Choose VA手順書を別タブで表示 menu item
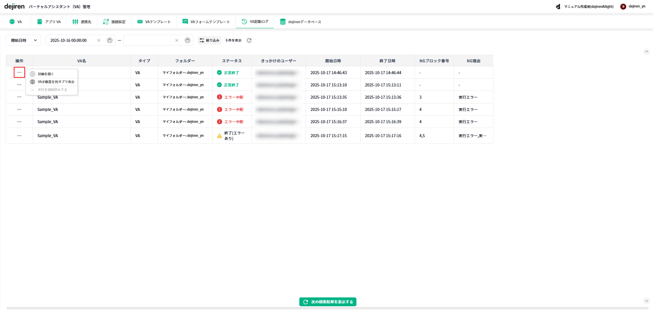 click(x=56, y=82)
